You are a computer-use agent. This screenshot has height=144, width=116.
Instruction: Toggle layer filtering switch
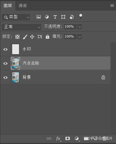click(x=81, y=17)
